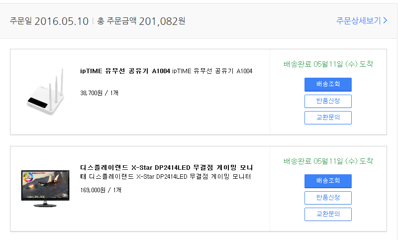
Task: Click the bold ipTIME 유무선 공유기 A1004 title
Action: (x=125, y=71)
